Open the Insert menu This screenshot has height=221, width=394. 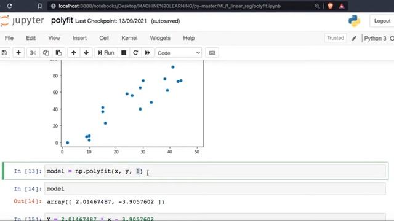pos(79,38)
